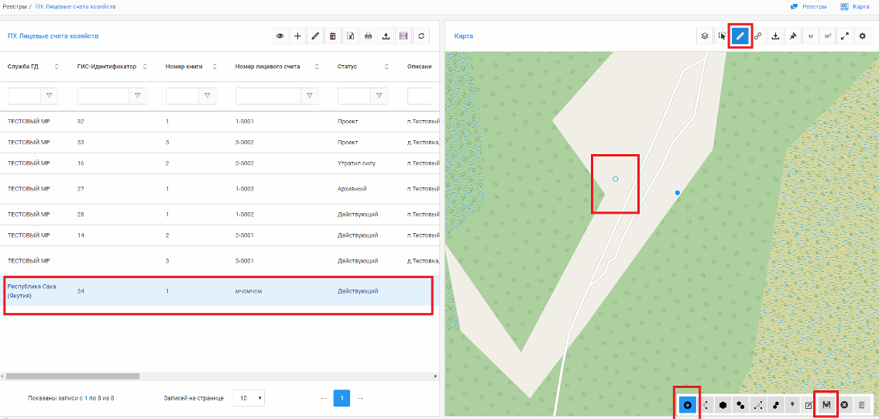Open filter options for Статус column
This screenshot has height=419, width=879.
pos(379,96)
